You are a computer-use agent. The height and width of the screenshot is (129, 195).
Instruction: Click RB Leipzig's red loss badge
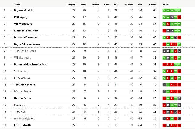click(x=179, y=17)
